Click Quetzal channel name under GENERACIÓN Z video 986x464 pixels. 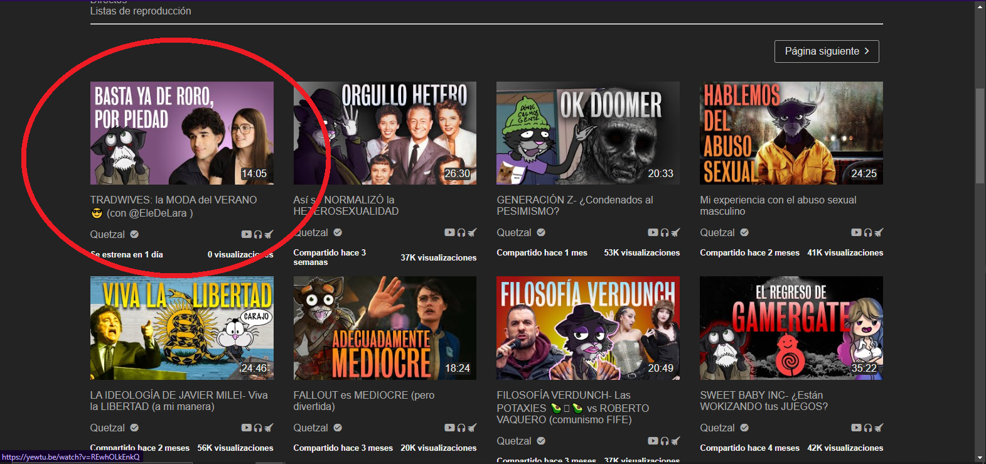coord(514,232)
